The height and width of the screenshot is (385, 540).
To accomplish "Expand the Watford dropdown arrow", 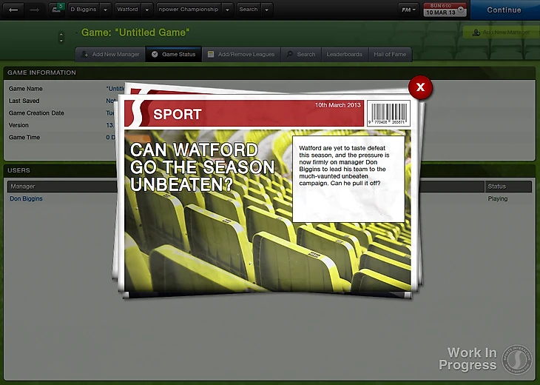I will coord(147,10).
